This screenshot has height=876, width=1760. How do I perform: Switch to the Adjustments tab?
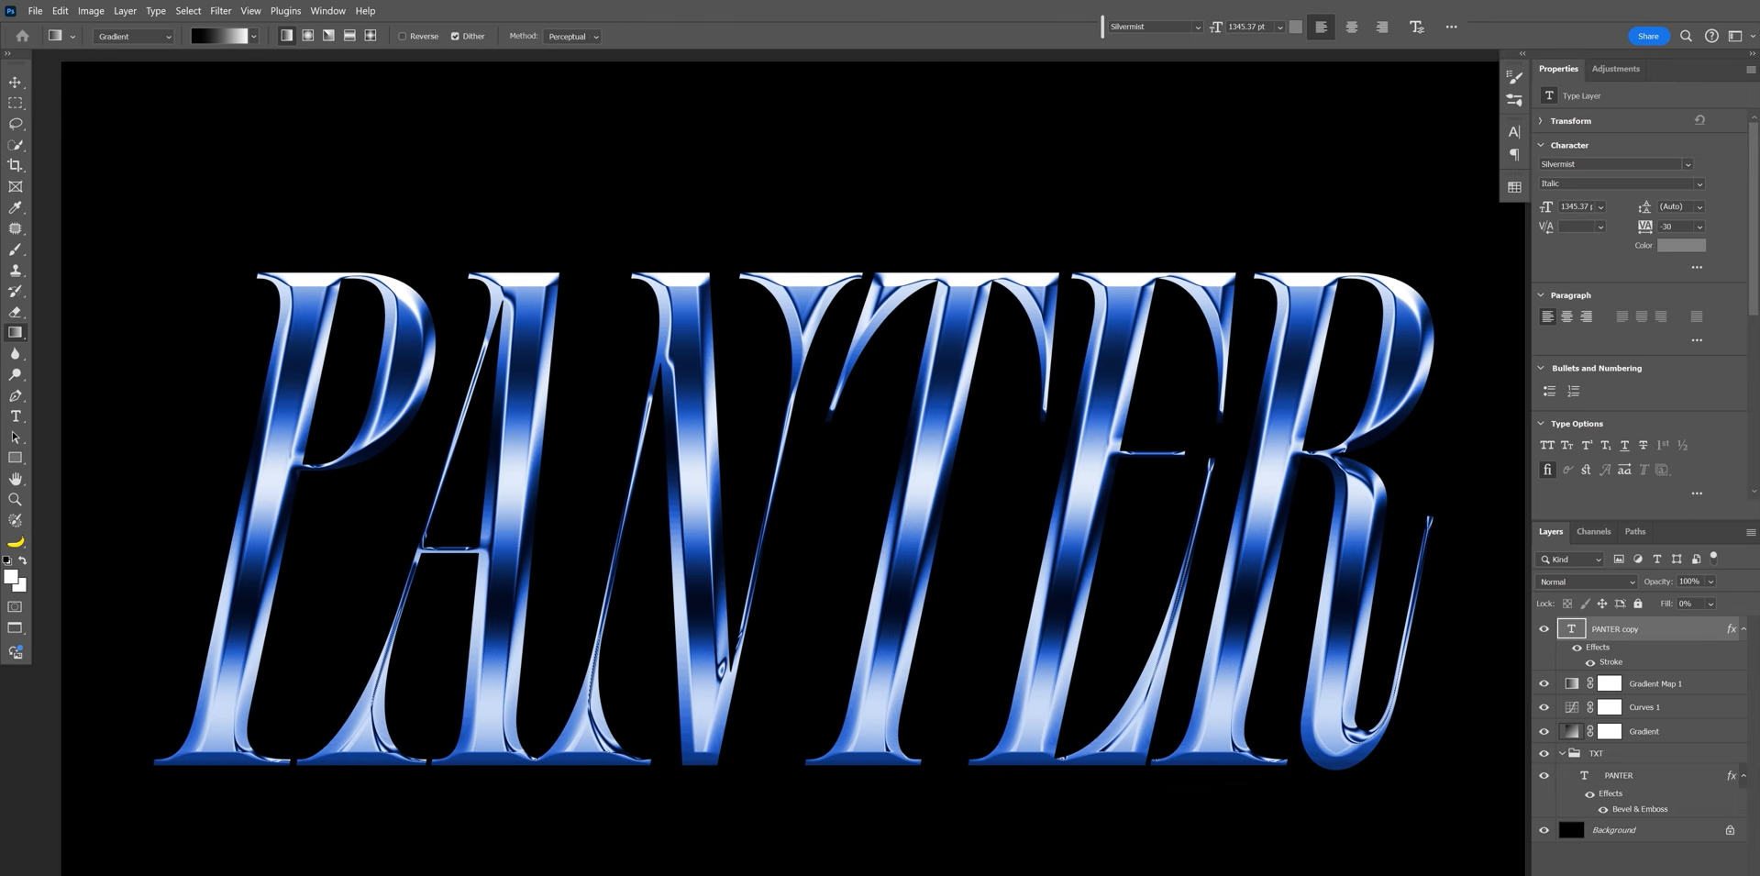point(1615,69)
